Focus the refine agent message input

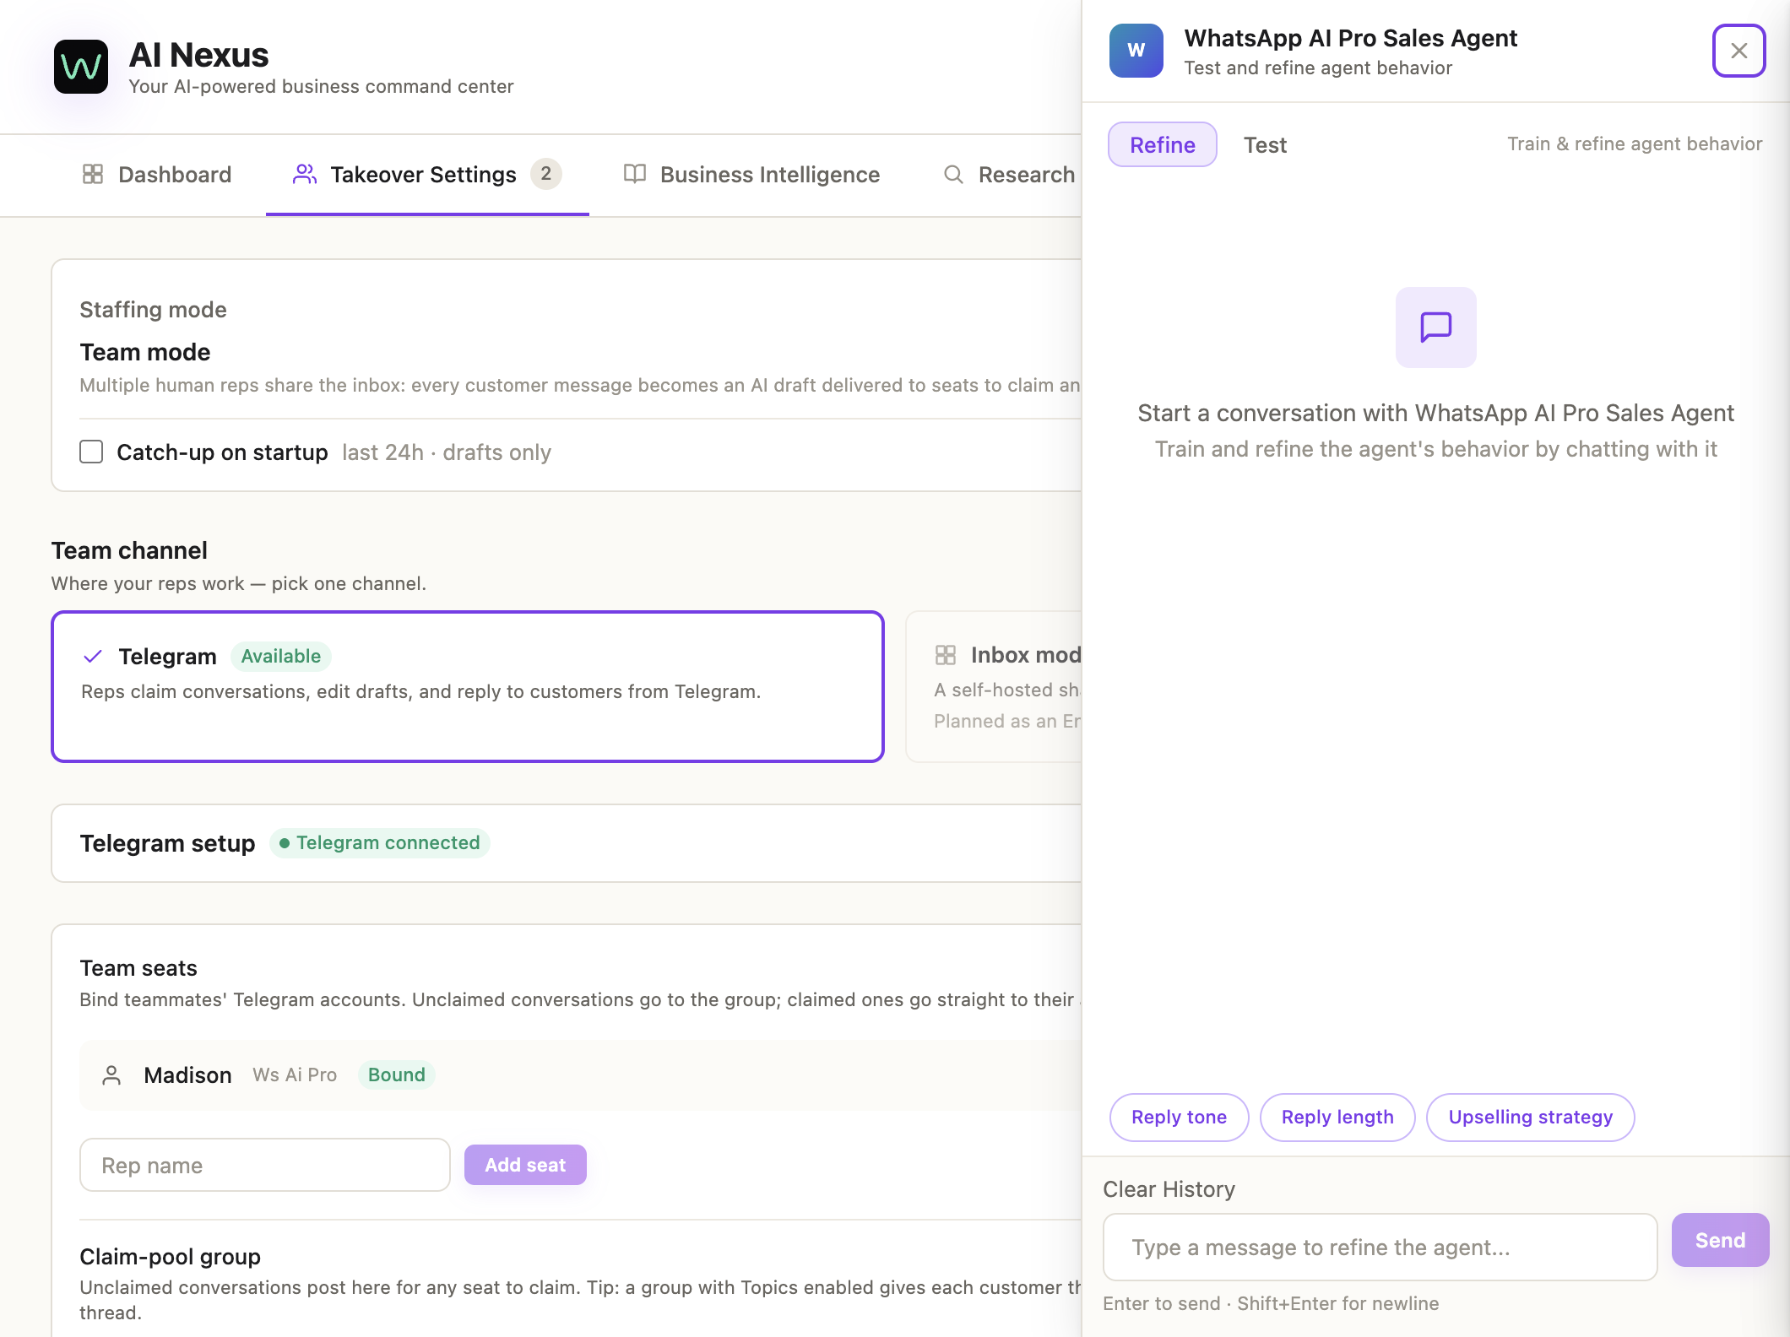coord(1380,1247)
